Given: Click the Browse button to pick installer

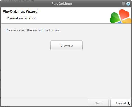Looking at the screenshot, I should click(x=67, y=45).
